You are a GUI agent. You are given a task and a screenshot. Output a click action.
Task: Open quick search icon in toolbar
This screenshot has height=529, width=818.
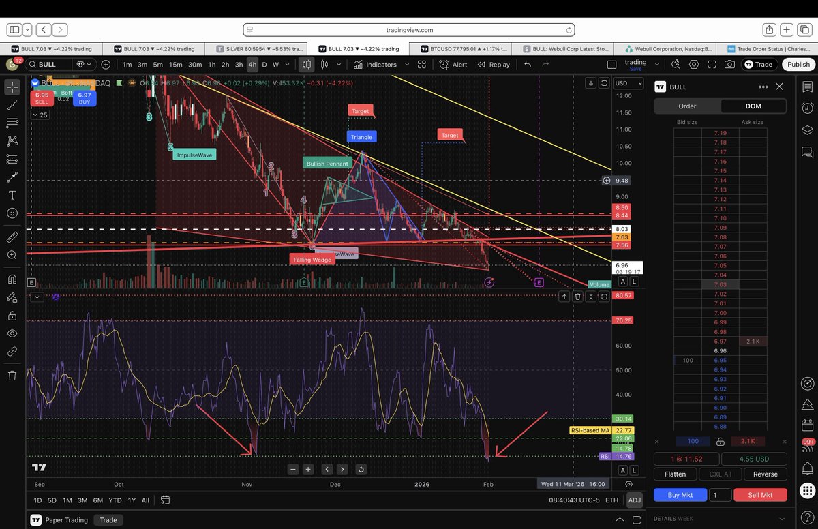[x=676, y=65]
